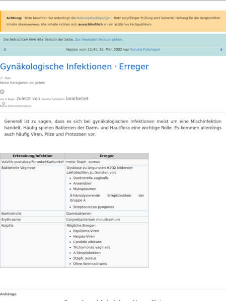
Task: Click the 'Mögliche Erreger:' text
Action: click(81, 225)
